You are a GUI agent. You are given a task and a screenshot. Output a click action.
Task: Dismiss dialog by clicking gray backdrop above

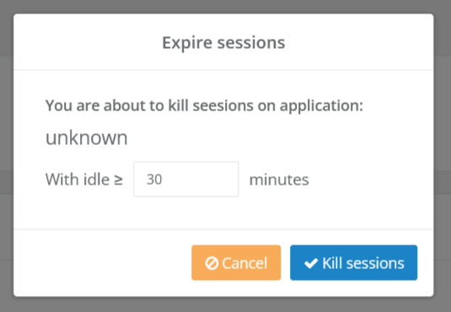(x=226, y=7)
